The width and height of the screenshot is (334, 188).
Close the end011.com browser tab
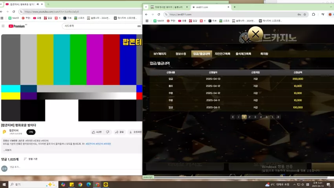click(228, 7)
